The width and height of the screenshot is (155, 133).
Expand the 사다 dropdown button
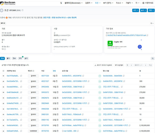click(135, 10)
